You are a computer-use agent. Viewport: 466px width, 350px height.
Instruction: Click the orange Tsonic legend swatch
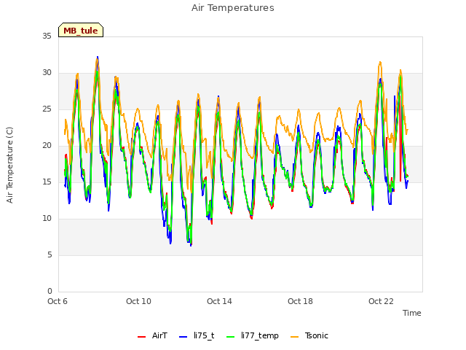pos(294,337)
